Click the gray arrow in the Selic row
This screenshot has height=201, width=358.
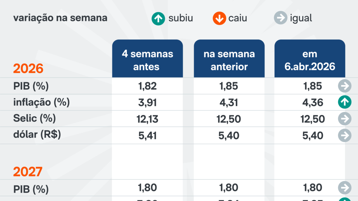click(x=345, y=119)
